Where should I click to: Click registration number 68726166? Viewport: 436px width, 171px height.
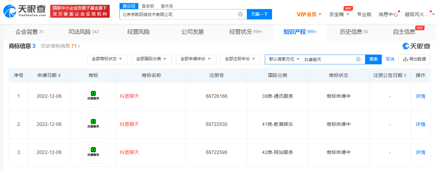click(216, 96)
